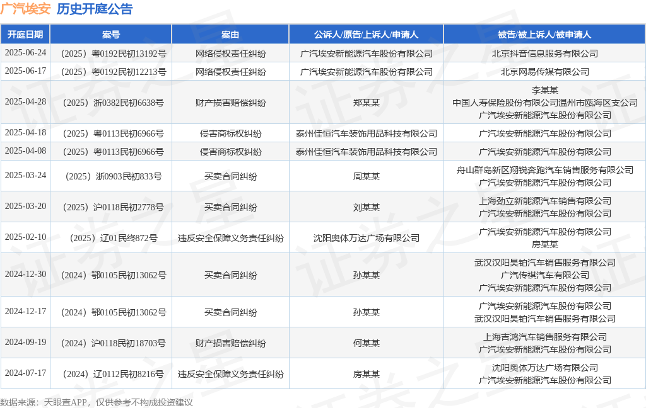The height and width of the screenshot is (408, 646).
Task: Click the 数据来源 天眼查APP footer note
Action: [97, 402]
